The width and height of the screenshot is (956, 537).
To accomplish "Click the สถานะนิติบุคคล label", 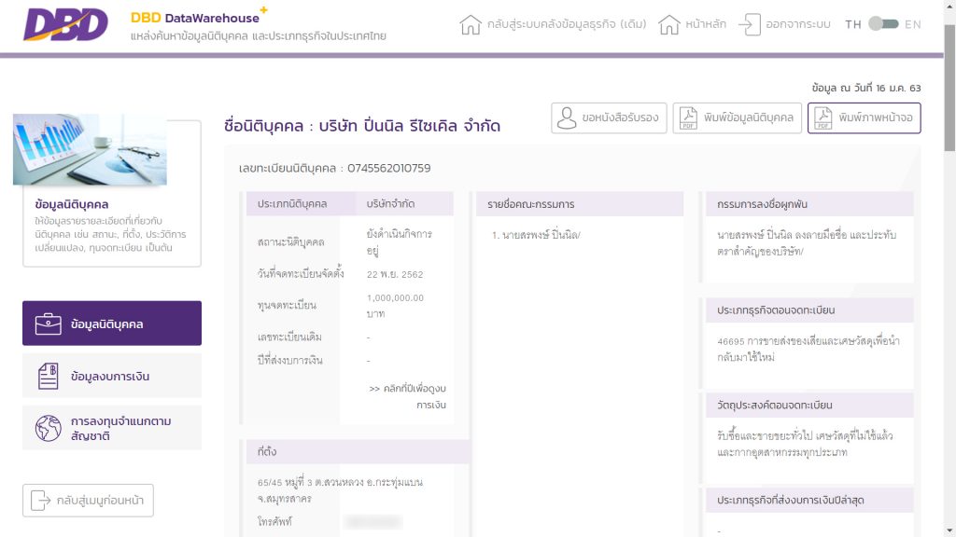I will 290,242.
